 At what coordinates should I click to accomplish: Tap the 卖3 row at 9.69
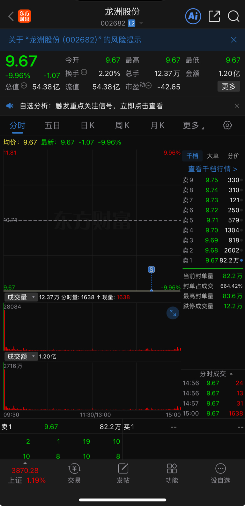click(213, 240)
